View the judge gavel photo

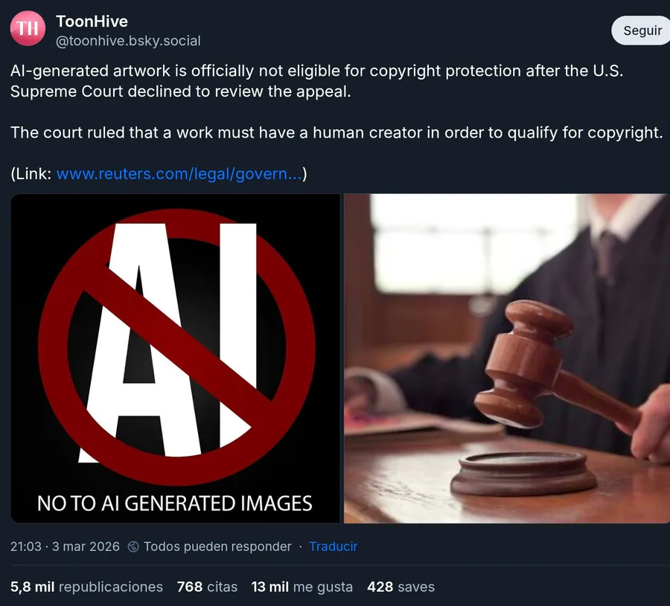click(507, 358)
